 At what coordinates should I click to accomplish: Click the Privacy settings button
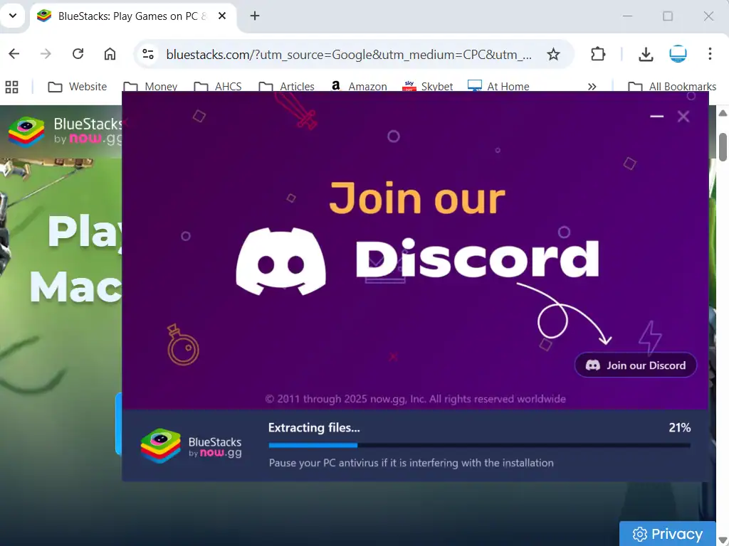(x=667, y=534)
